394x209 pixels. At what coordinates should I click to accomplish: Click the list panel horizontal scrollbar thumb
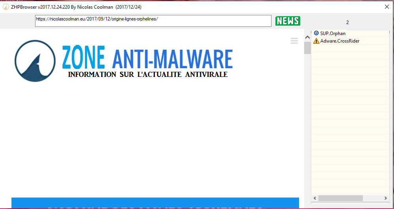click(x=340, y=198)
